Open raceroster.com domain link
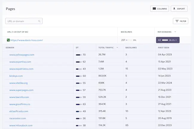194x129 pixels. click(18, 118)
